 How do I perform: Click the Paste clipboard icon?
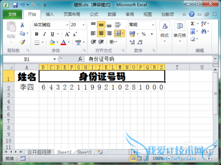(x=11, y=27)
